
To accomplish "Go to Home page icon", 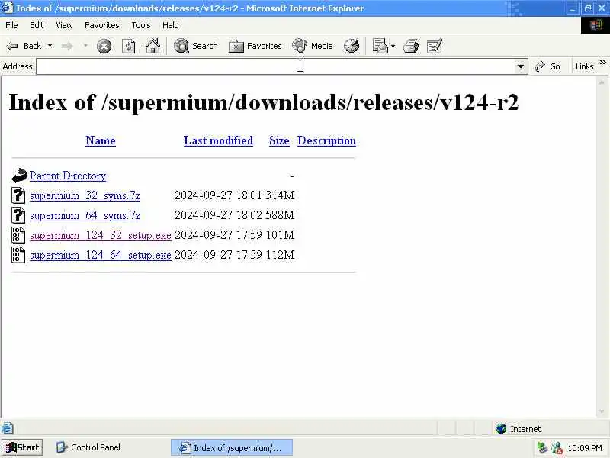I will [x=152, y=46].
